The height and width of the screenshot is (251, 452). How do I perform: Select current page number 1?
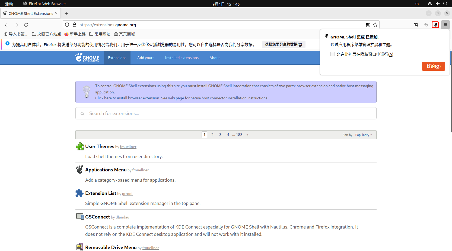[x=205, y=135]
